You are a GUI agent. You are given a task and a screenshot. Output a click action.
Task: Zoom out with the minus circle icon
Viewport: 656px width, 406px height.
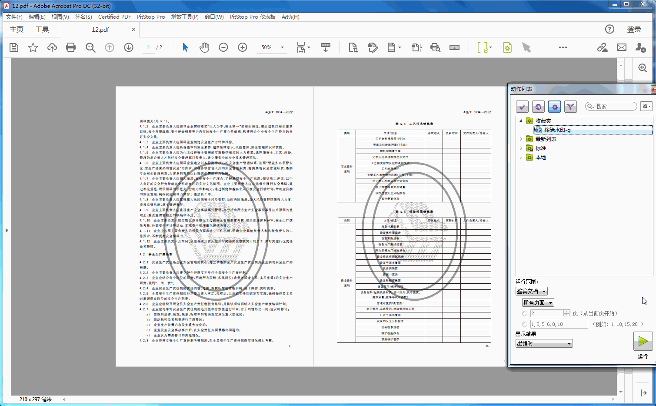pos(223,47)
